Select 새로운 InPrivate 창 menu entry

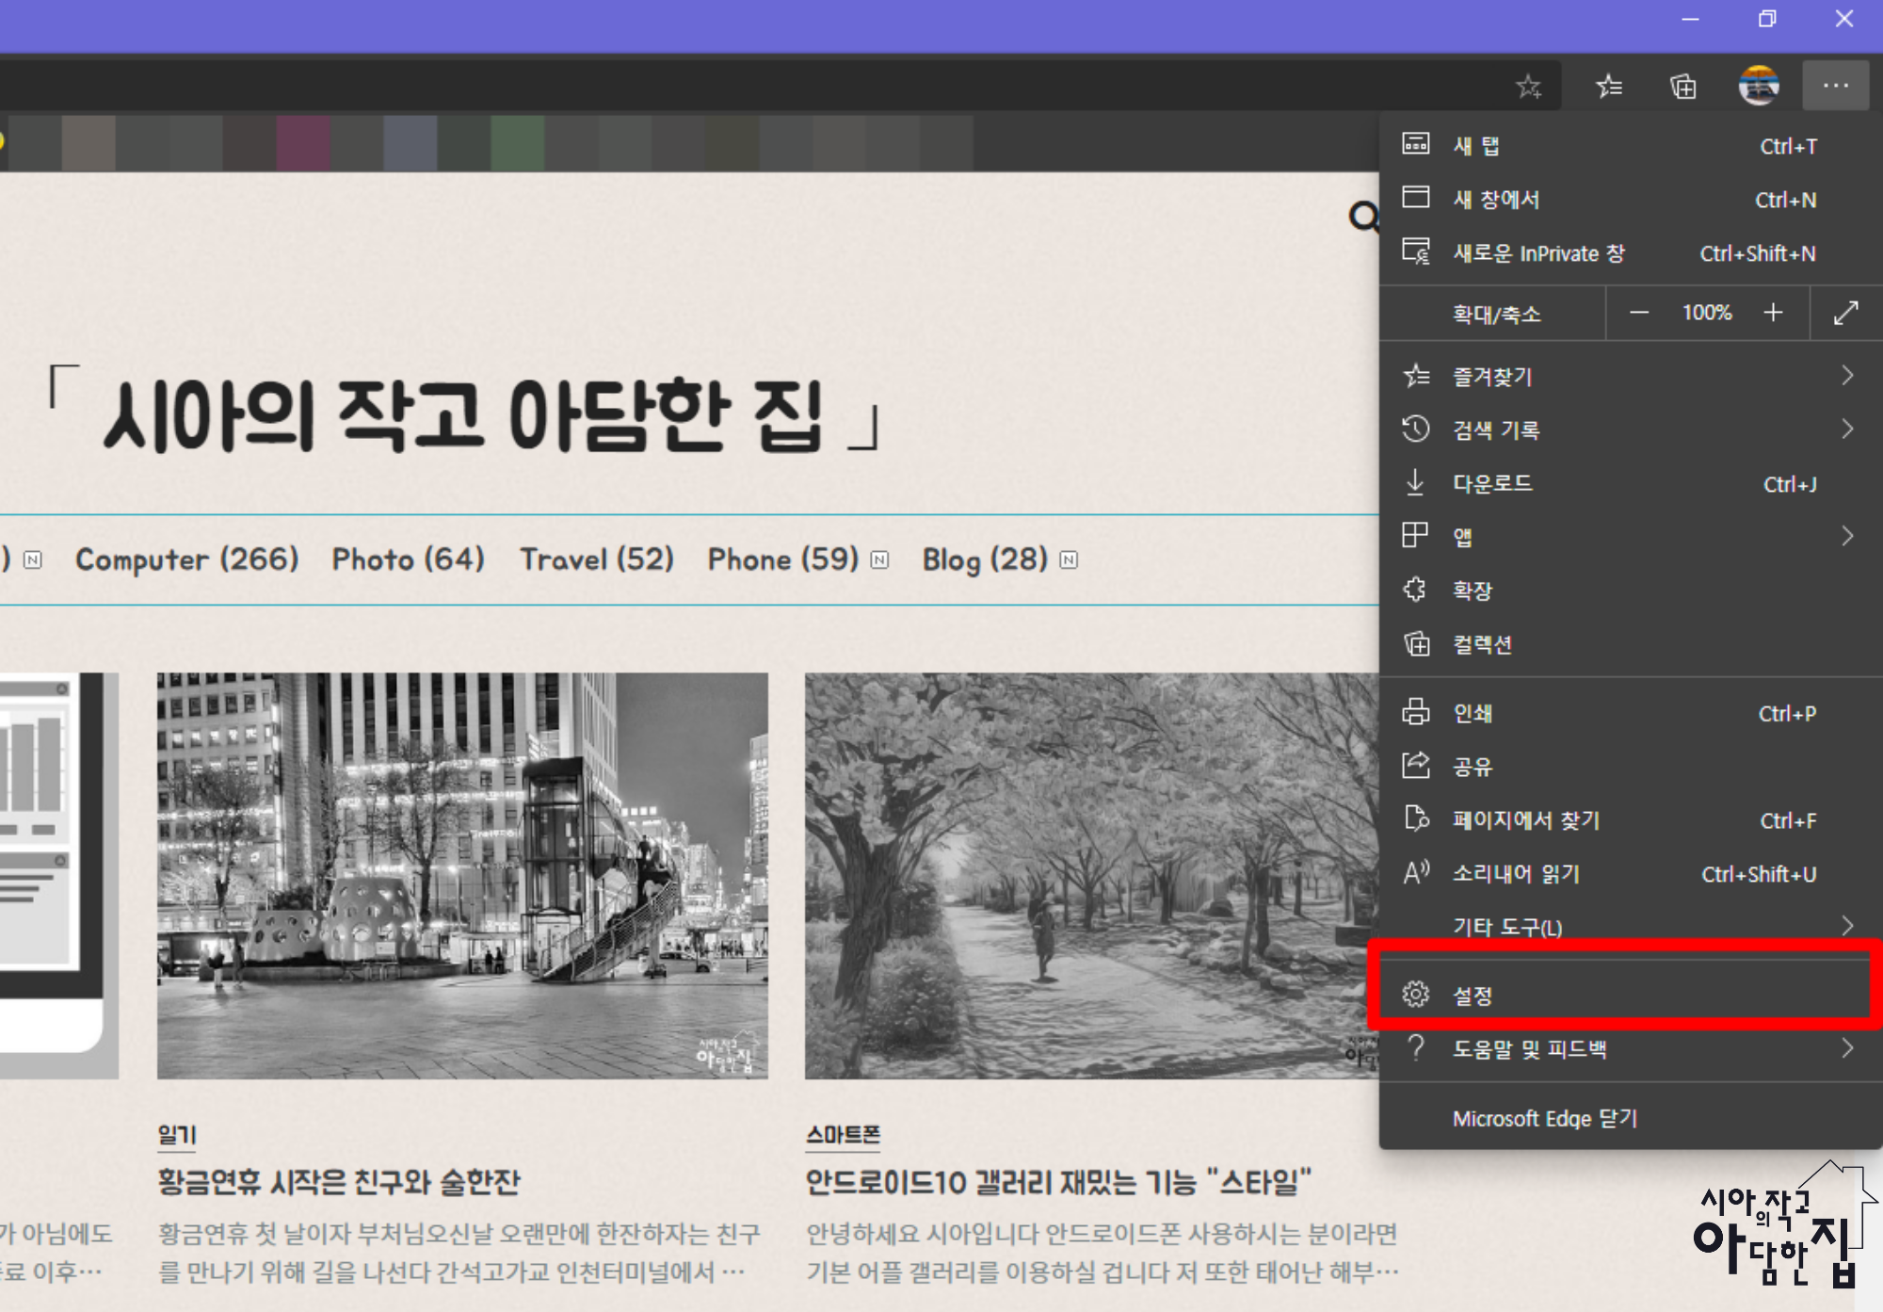1538,253
